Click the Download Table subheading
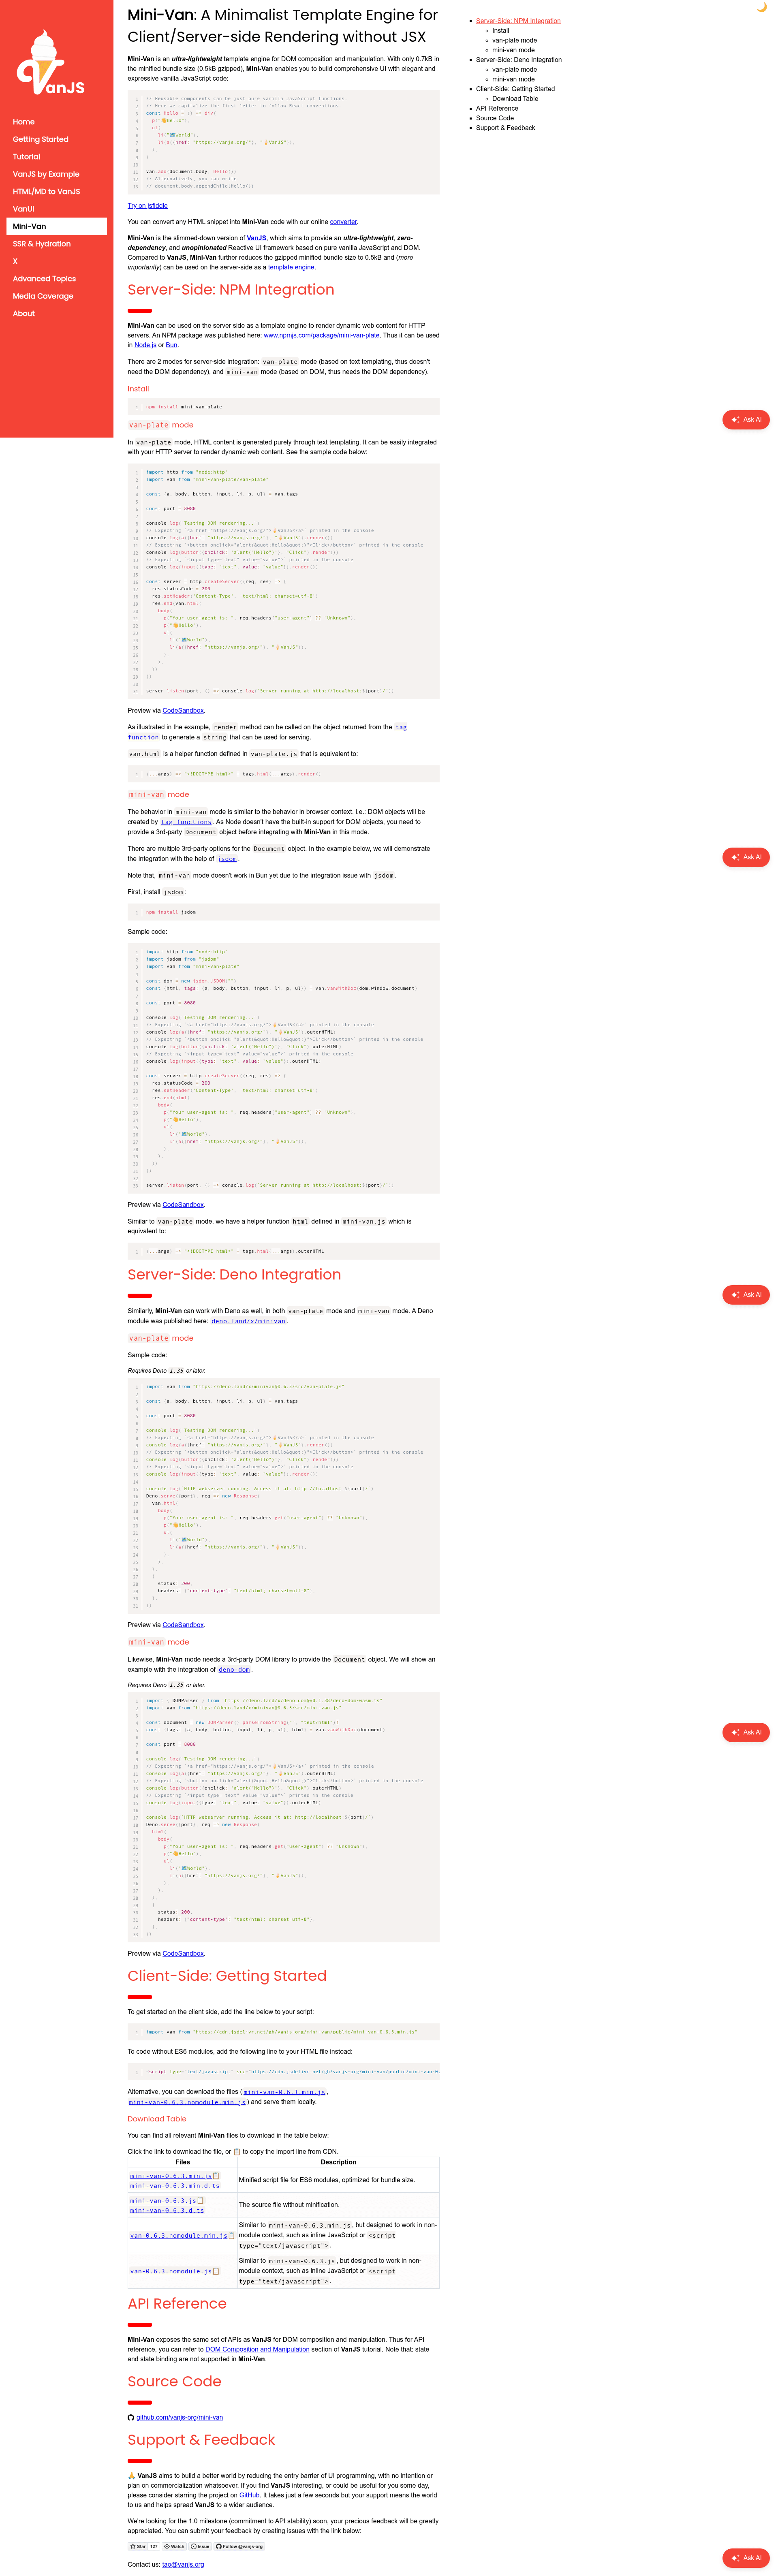Screen dimensions: 778x2576 point(157,2119)
